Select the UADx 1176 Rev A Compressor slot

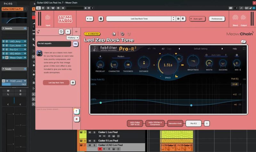155,124
